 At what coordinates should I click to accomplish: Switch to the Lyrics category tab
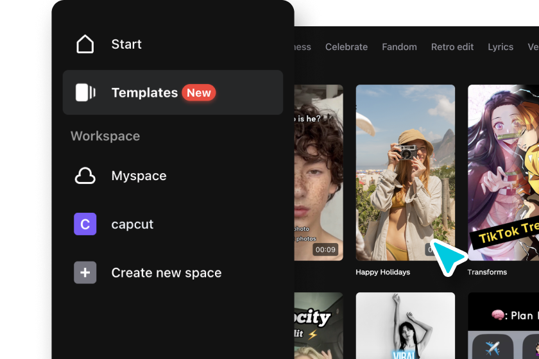[501, 47]
